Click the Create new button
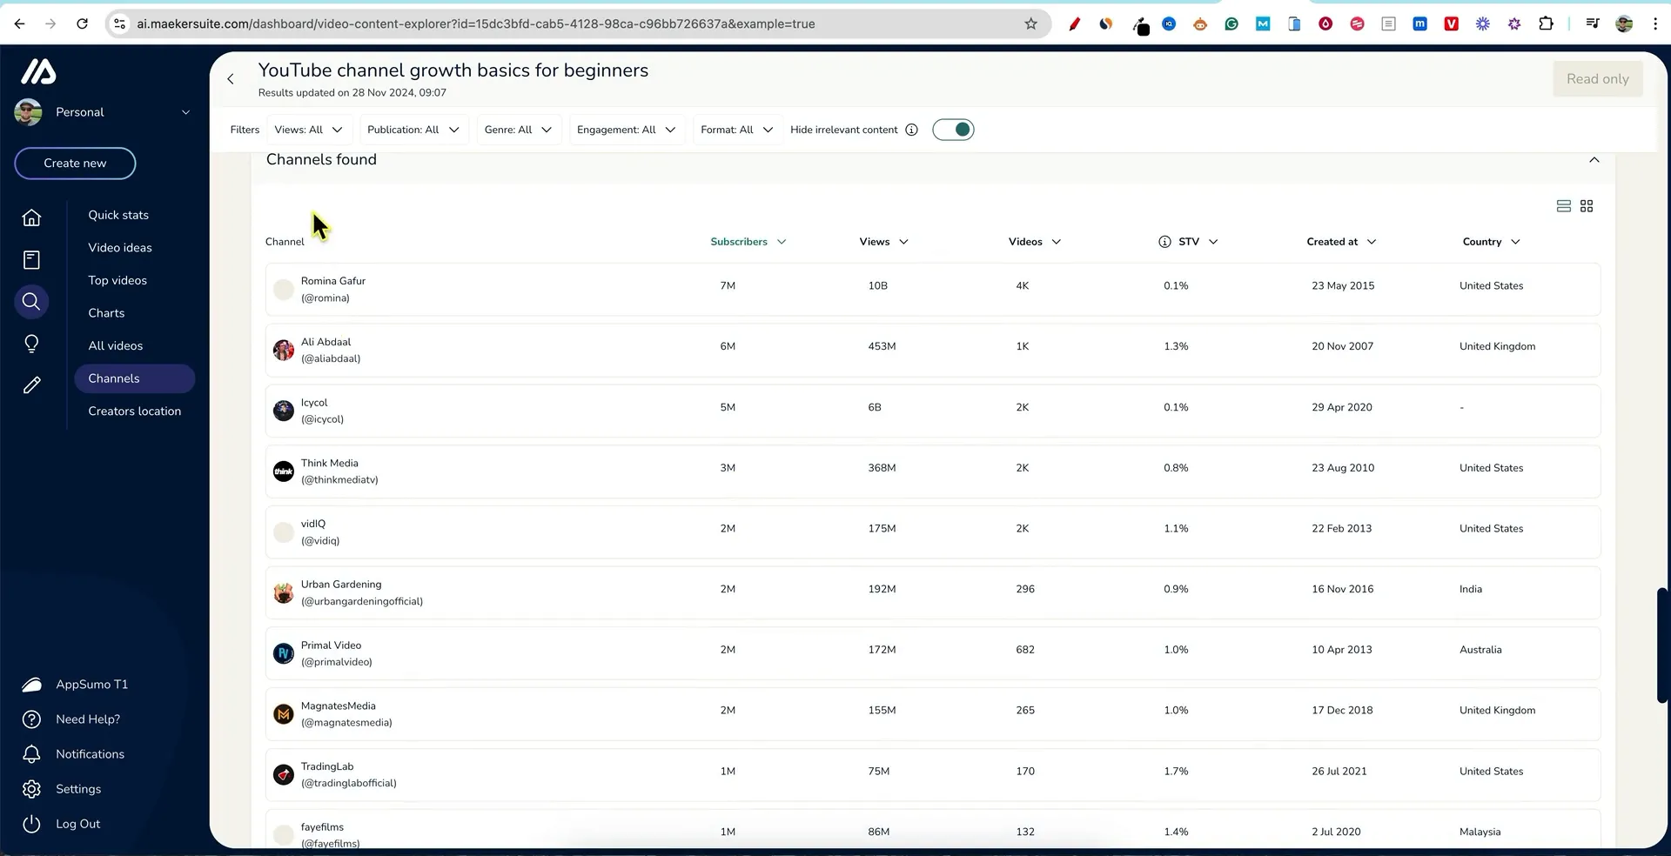Image resolution: width=1671 pixels, height=856 pixels. click(x=75, y=164)
